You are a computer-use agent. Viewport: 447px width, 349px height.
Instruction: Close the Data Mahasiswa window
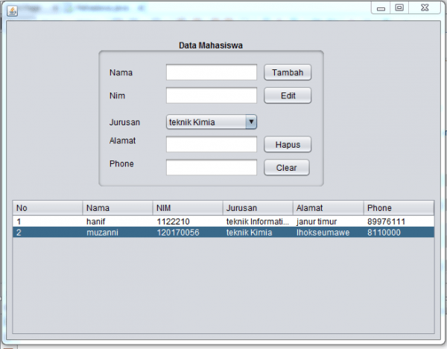tap(425, 8)
